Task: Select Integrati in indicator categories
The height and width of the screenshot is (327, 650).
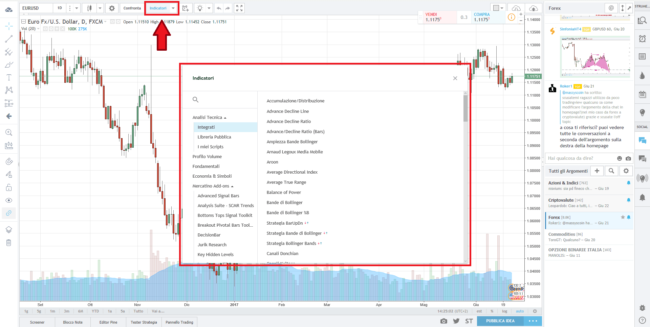Action: pos(225,127)
